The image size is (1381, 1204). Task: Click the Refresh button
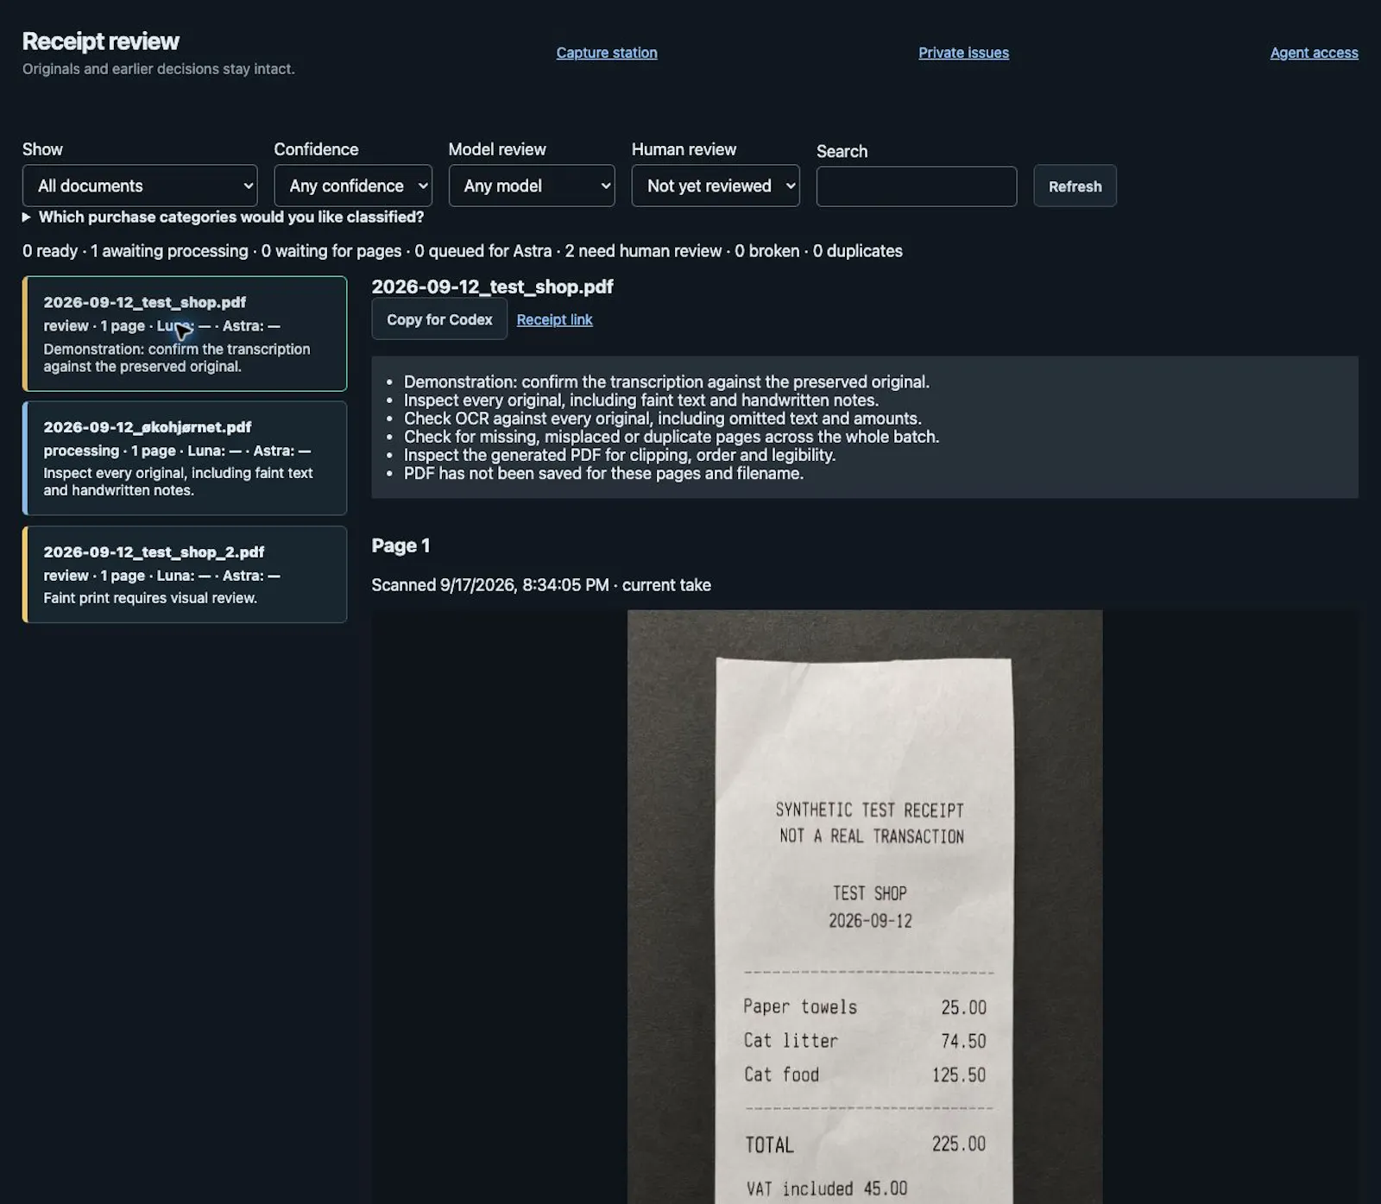click(1075, 186)
